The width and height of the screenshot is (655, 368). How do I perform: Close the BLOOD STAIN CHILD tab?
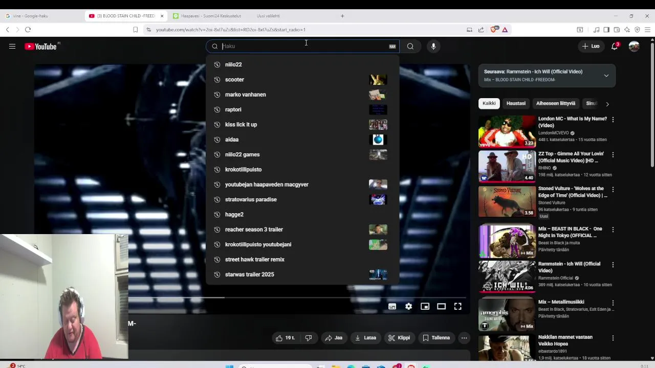pyautogui.click(x=162, y=16)
